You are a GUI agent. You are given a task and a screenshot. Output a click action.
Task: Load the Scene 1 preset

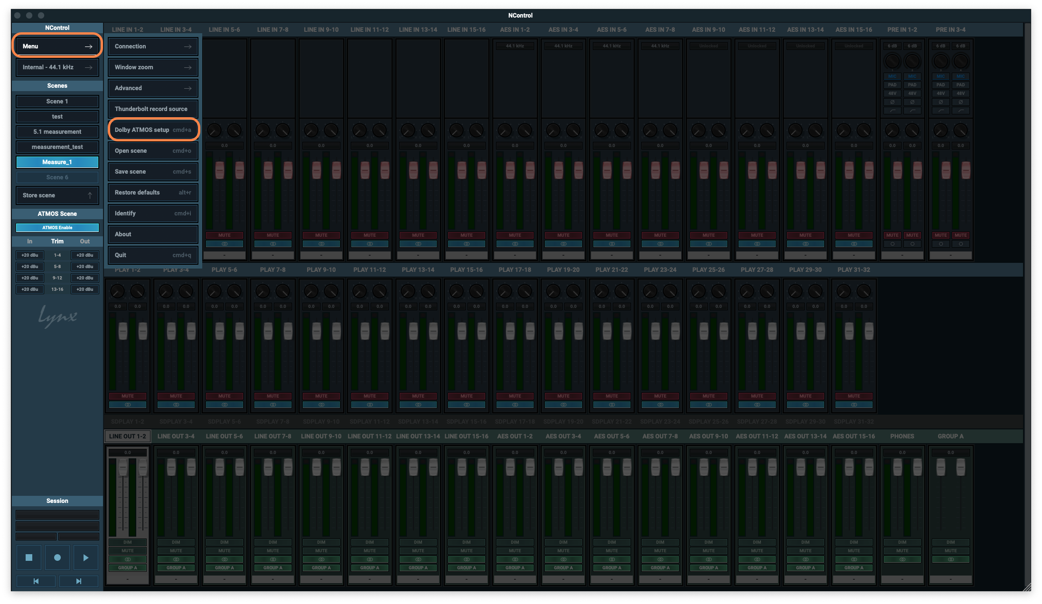[x=57, y=102]
